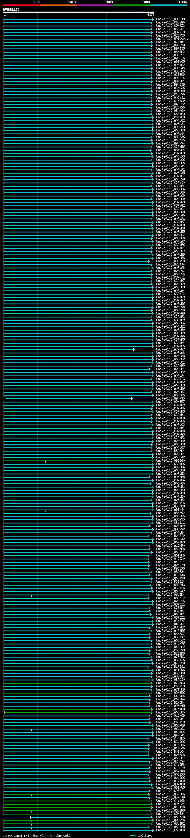
Task: Choose the UniRef100_B9RI35 hit
Action: click(x=170, y=48)
